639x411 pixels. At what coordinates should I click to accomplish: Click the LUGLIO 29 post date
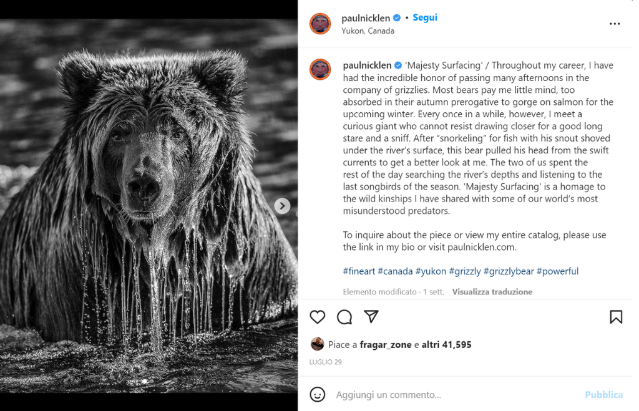[x=325, y=362]
